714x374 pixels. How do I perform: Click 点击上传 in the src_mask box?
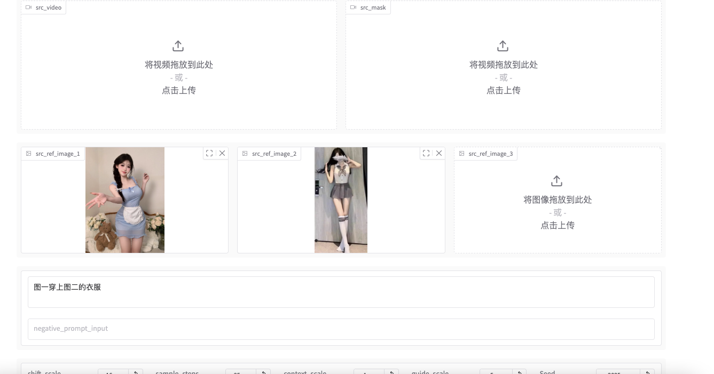[x=504, y=91]
